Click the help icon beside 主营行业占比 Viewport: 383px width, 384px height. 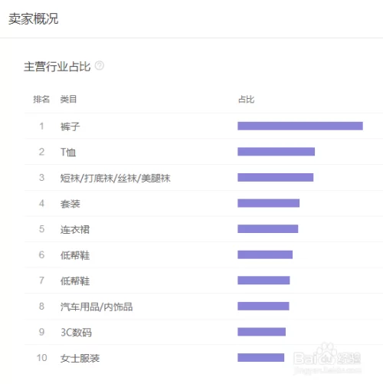pos(100,66)
